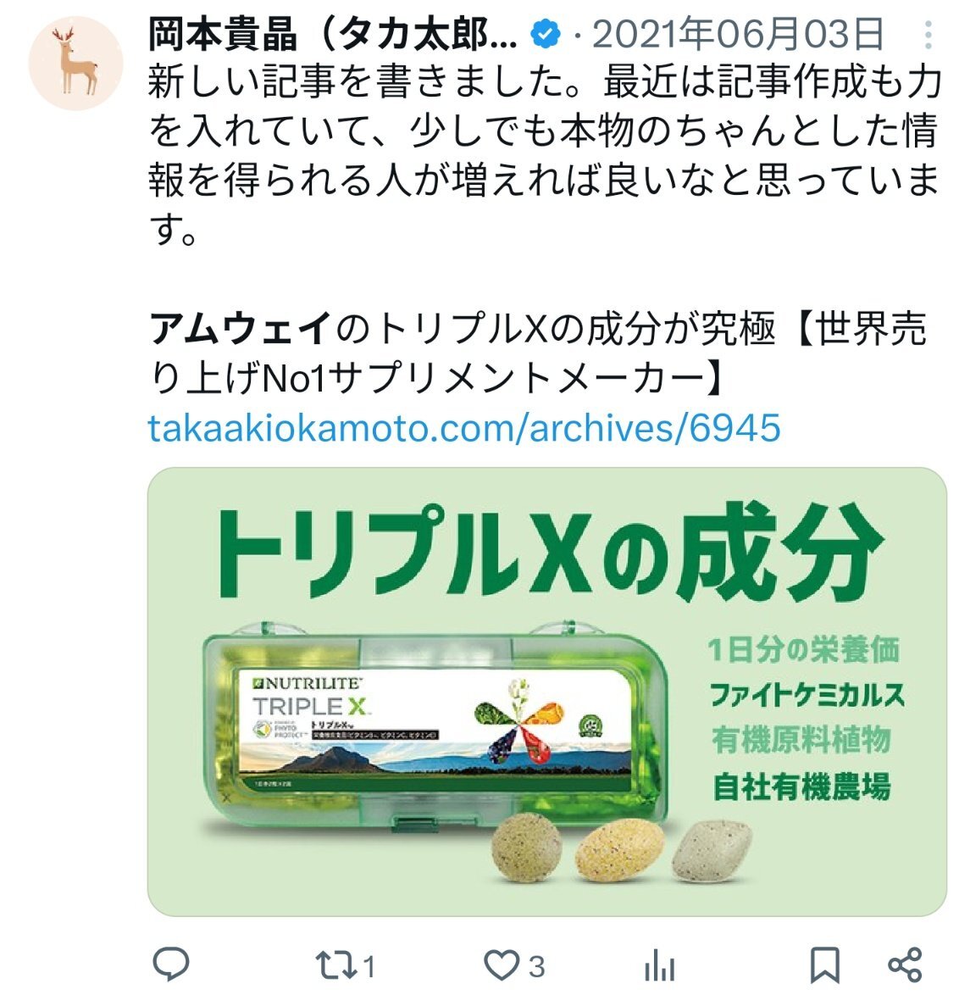The height and width of the screenshot is (1006, 959).
Task: Click the NUTRILITE TRIPLE X product box image
Action: 436,726
